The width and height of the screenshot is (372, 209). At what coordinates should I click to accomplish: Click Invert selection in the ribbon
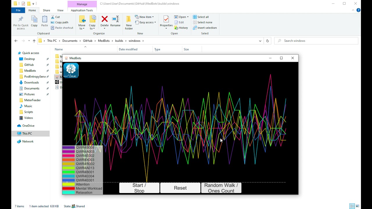205,28
